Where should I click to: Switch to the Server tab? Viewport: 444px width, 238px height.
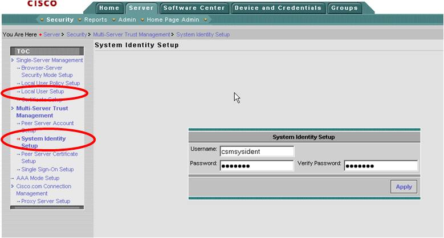click(x=141, y=8)
